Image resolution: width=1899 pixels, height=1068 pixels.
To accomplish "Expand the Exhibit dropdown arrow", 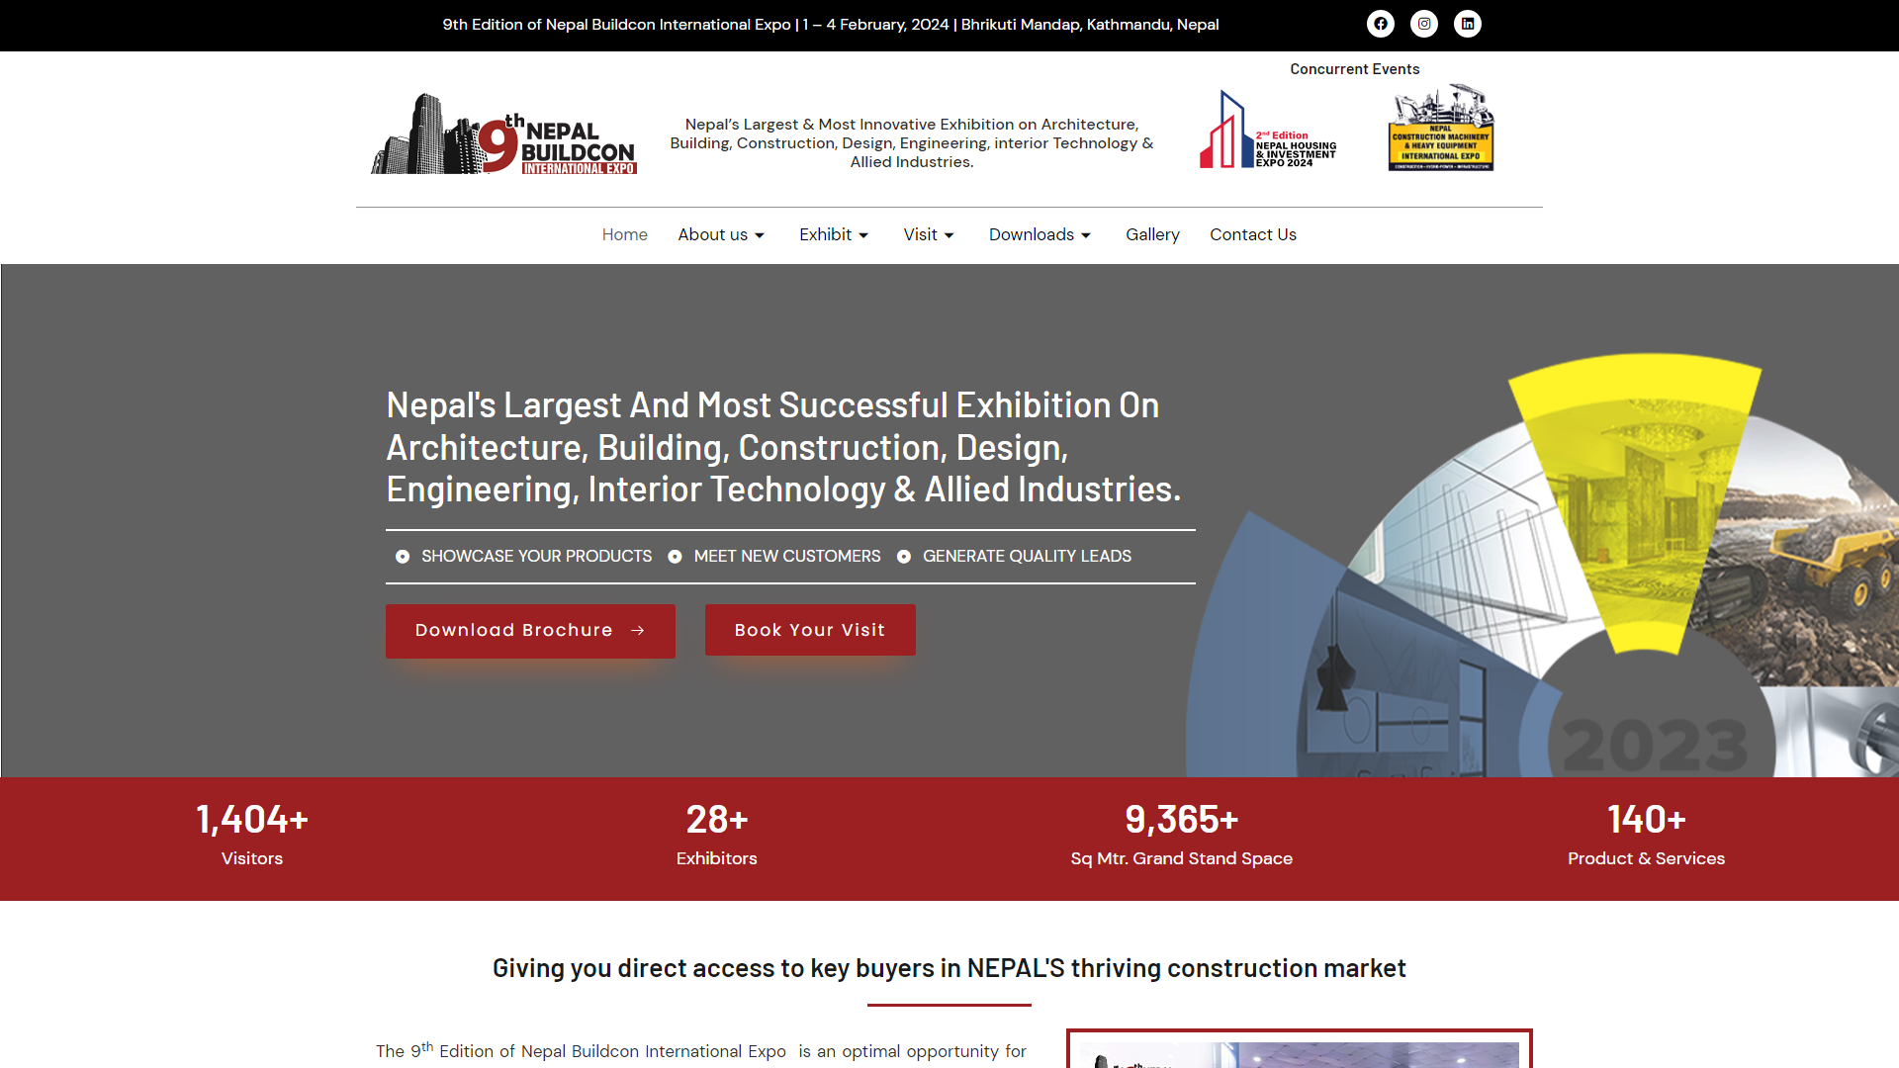I will pyautogui.click(x=863, y=235).
